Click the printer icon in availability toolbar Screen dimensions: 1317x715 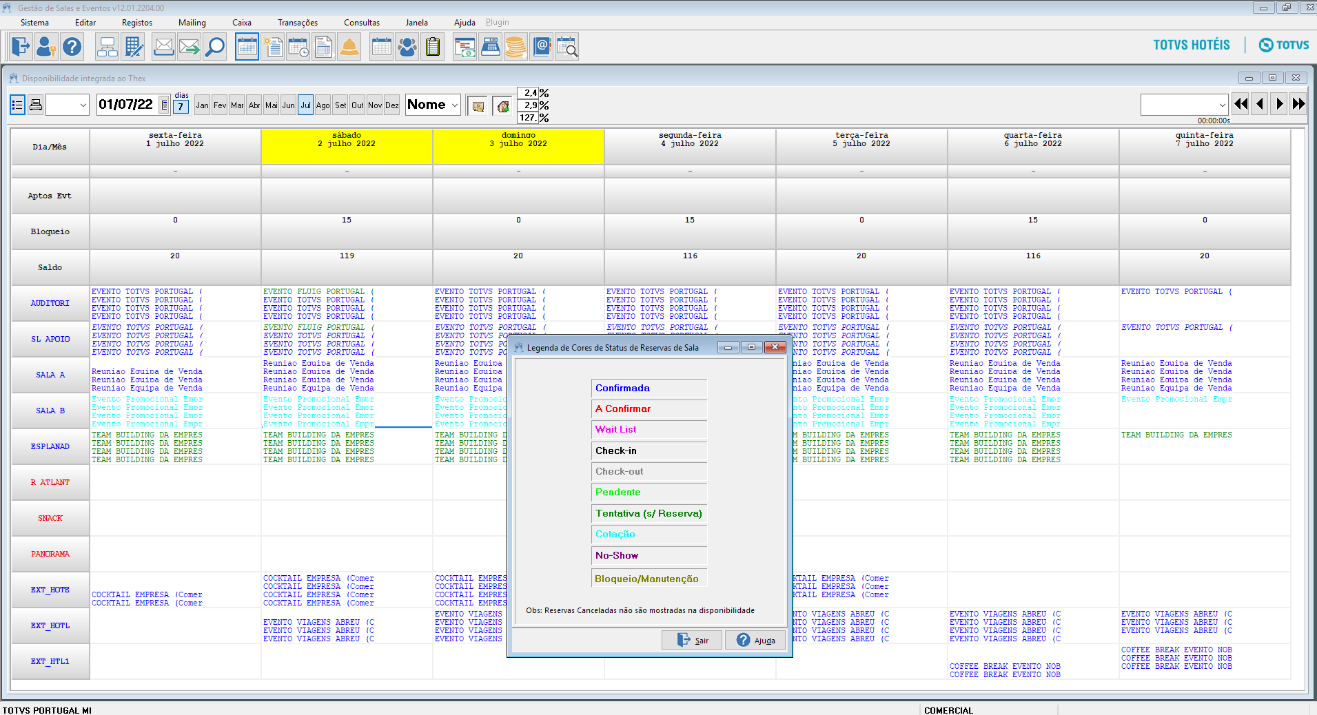36,105
